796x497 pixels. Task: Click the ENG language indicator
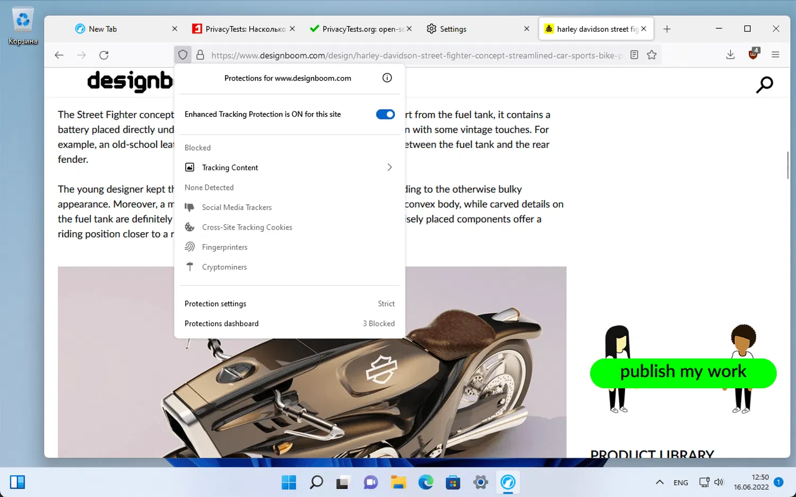pyautogui.click(x=681, y=483)
